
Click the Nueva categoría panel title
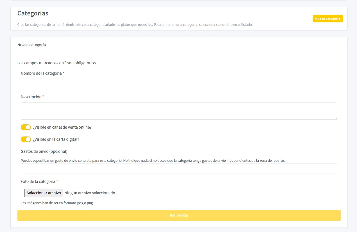(x=31, y=45)
